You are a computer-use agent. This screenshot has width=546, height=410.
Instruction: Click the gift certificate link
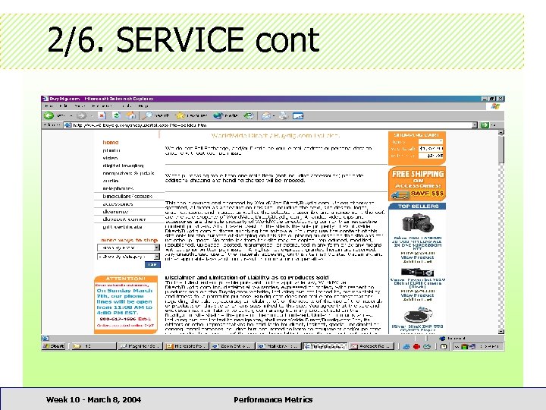(122, 227)
